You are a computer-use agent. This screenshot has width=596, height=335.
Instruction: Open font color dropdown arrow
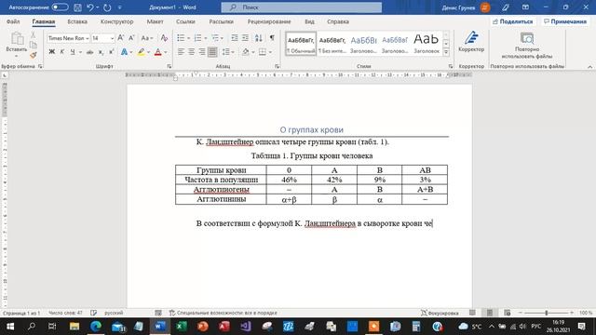point(166,52)
